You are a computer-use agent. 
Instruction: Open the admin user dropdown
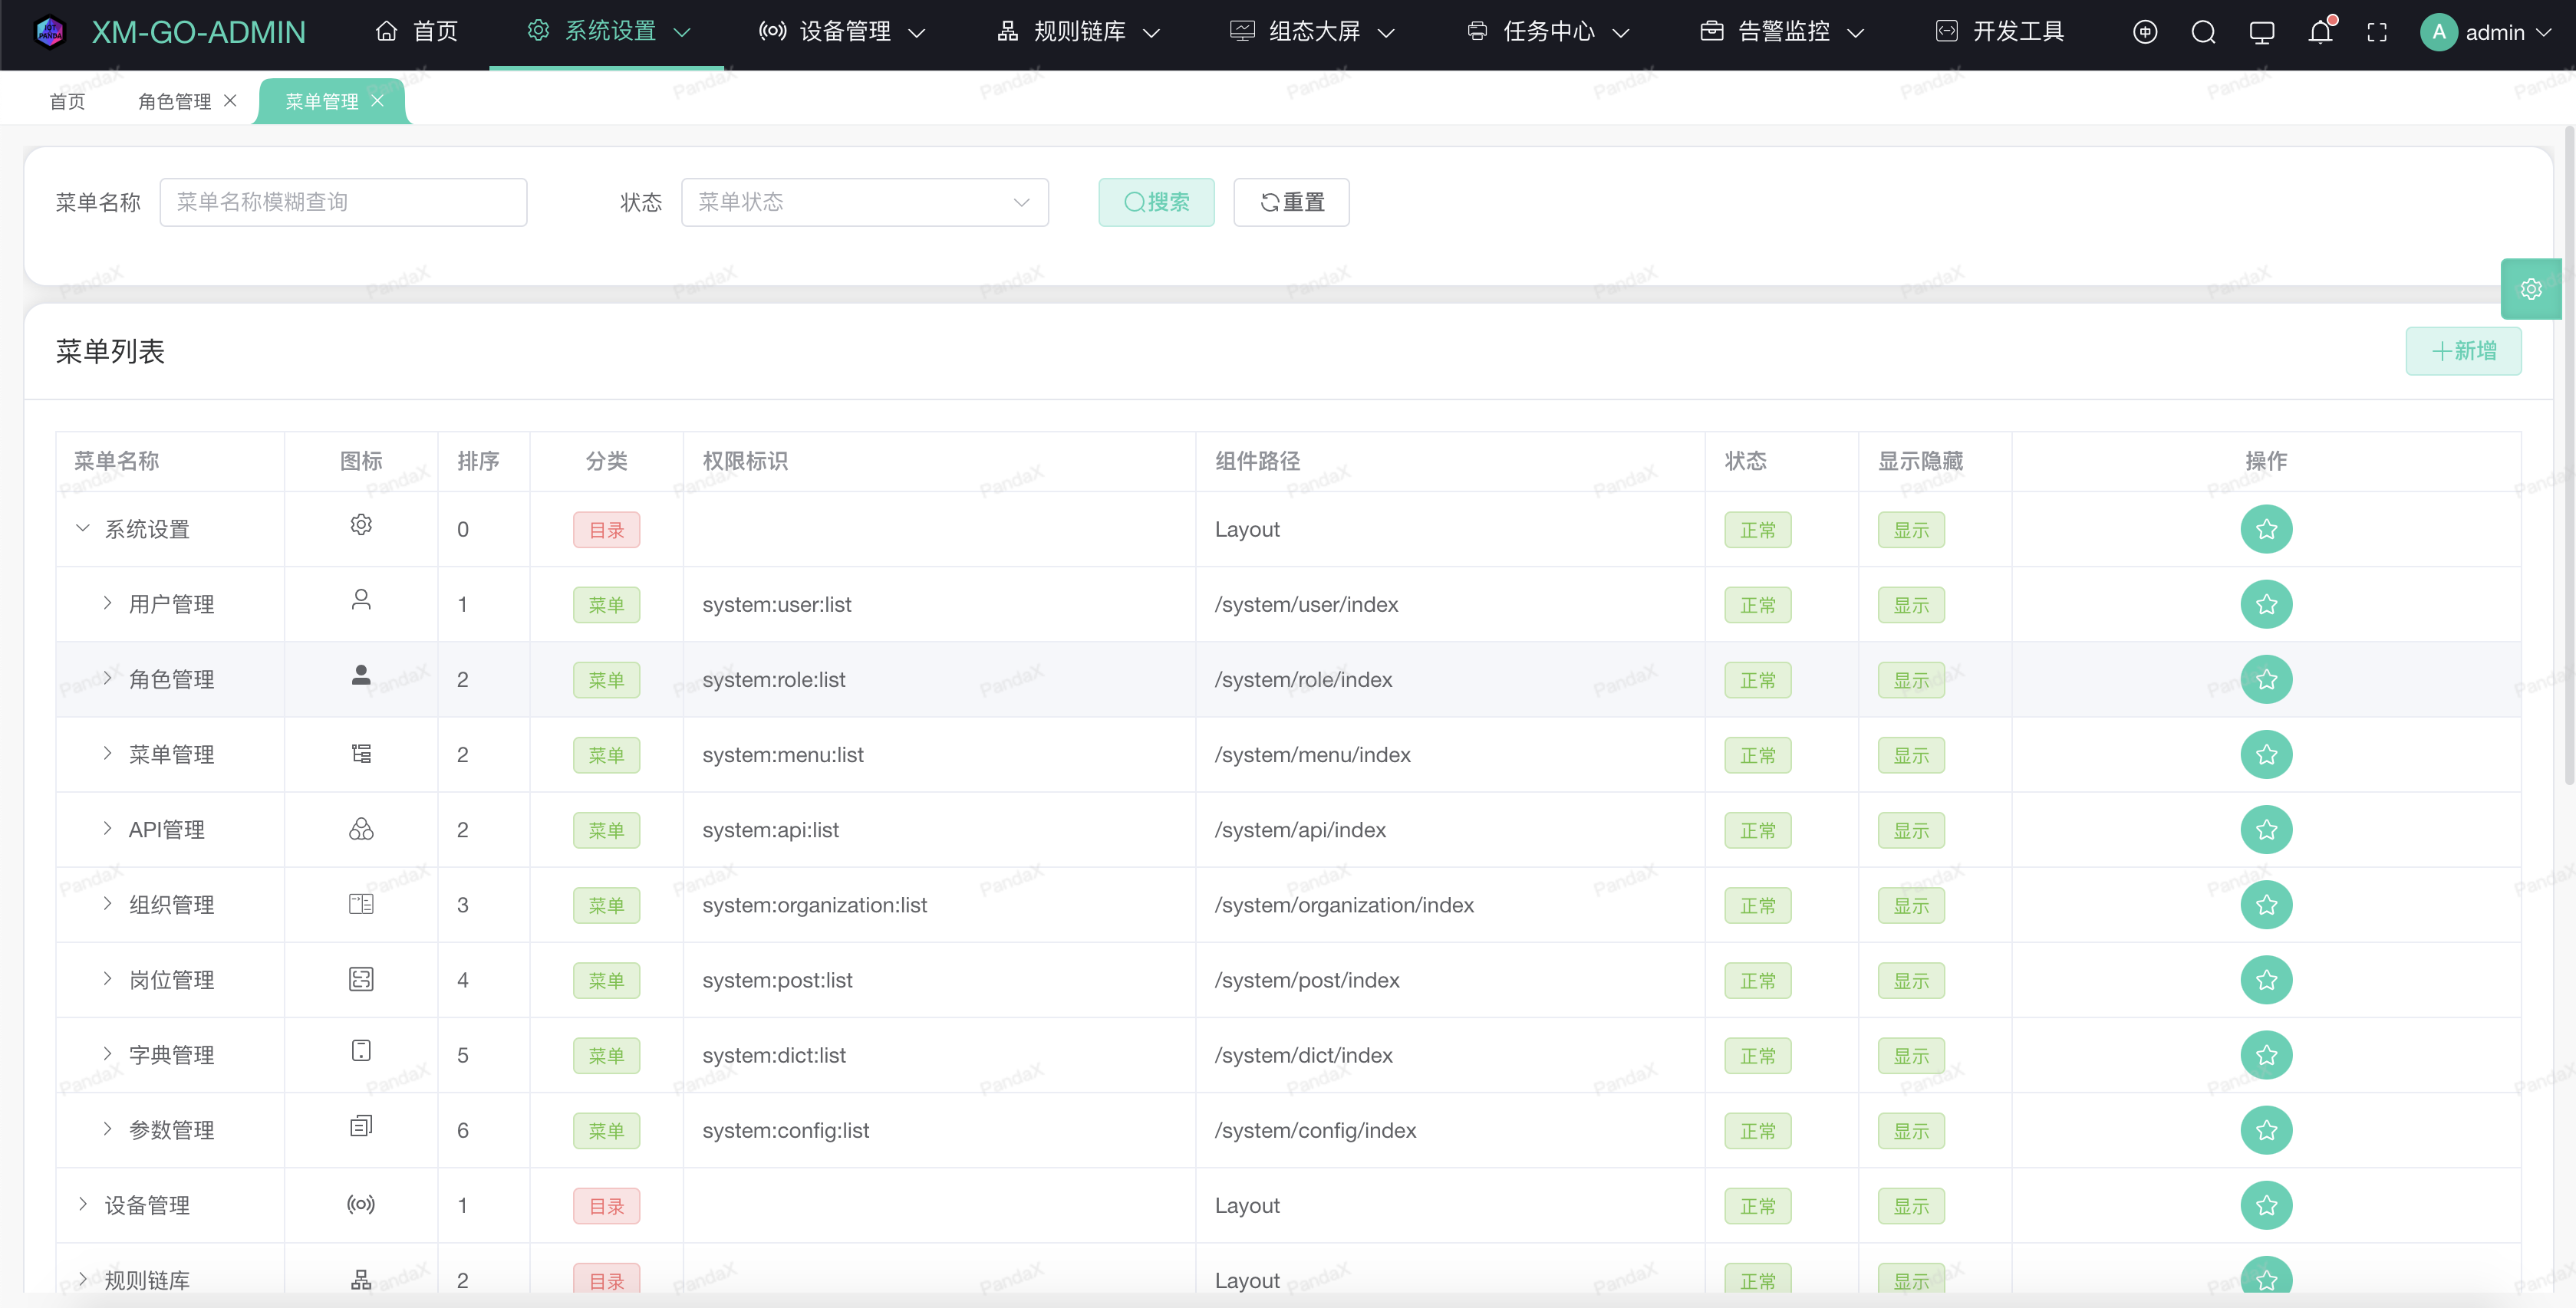pos(2486,32)
